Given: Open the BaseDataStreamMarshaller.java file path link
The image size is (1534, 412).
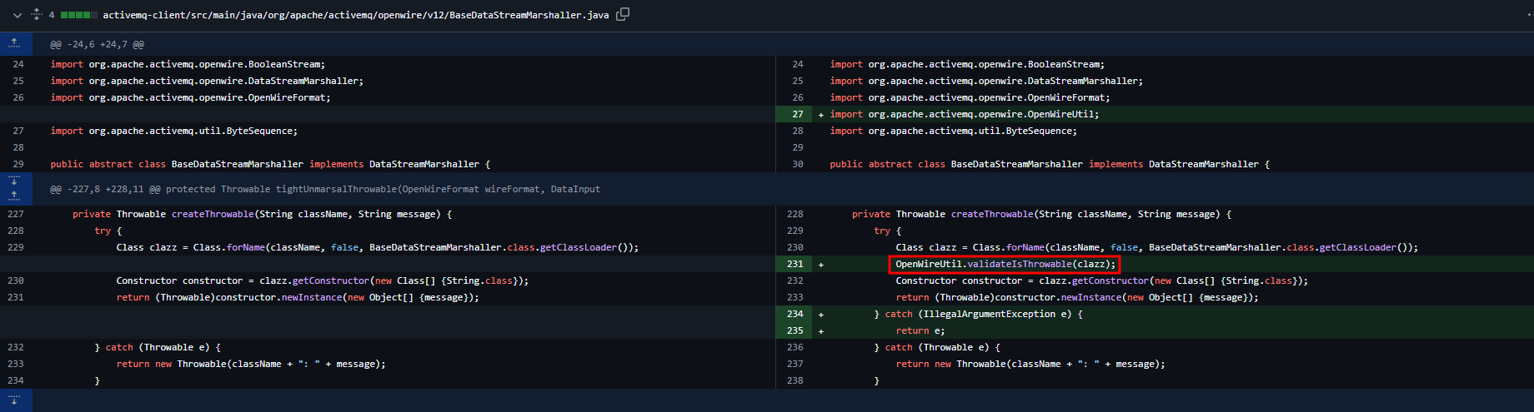Looking at the screenshot, I should click(355, 15).
